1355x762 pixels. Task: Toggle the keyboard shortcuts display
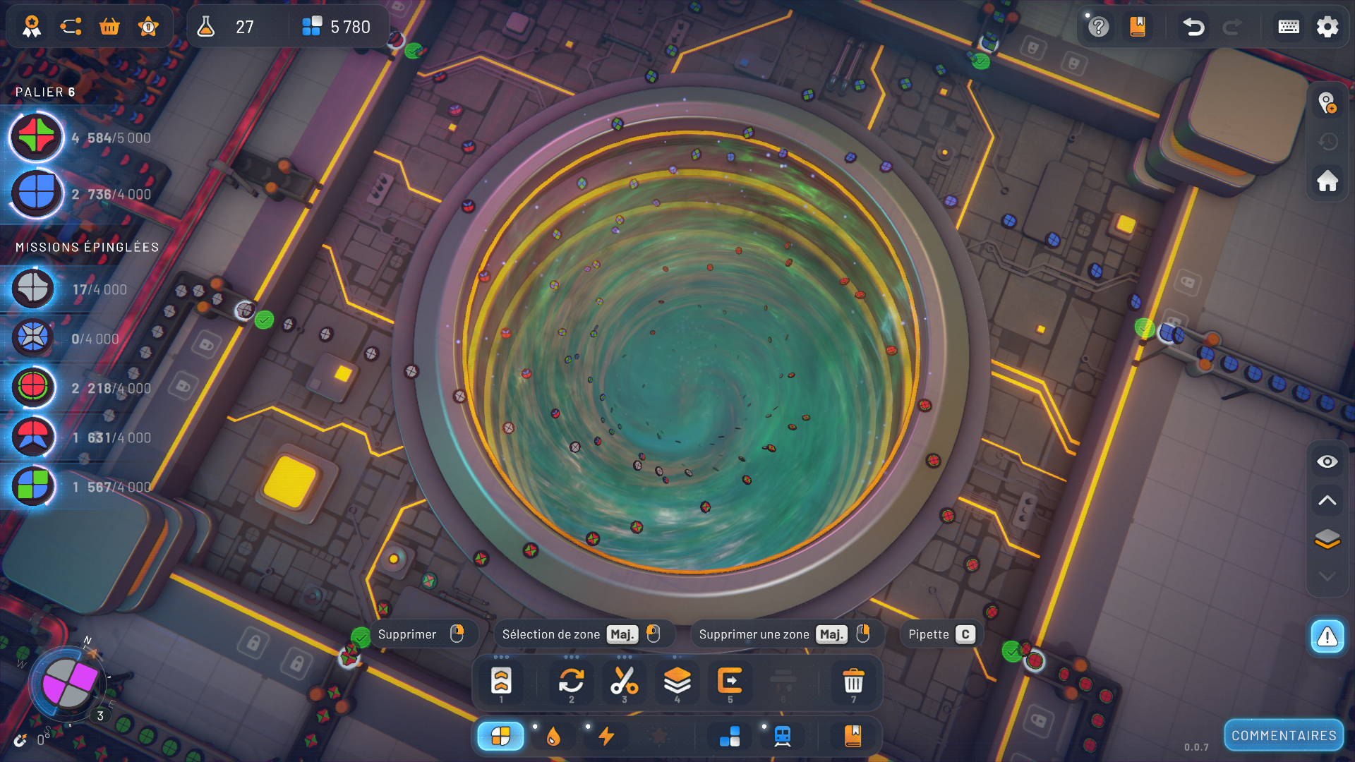click(x=1289, y=27)
